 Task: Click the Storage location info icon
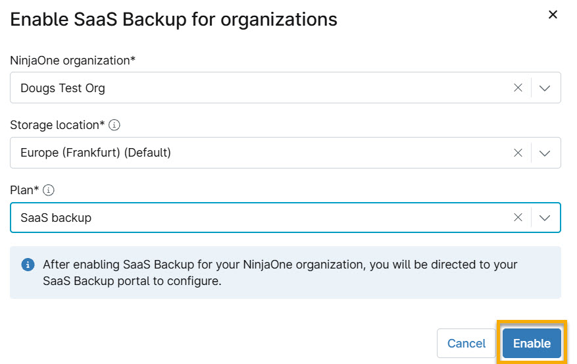(114, 125)
